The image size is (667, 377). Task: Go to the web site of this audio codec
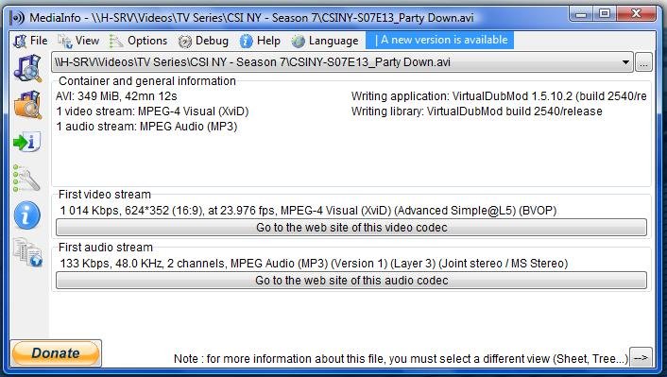[351, 281]
